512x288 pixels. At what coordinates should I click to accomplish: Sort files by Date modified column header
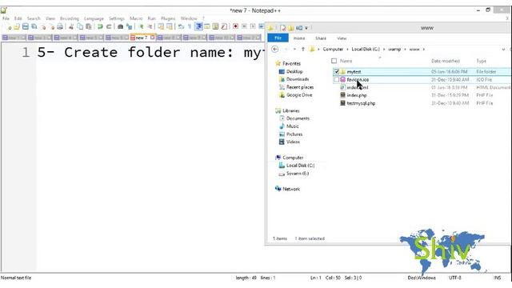[x=446, y=61]
